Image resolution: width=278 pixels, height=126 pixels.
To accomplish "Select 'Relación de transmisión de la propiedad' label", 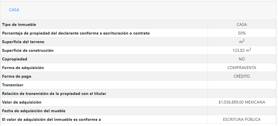I will [54, 93].
